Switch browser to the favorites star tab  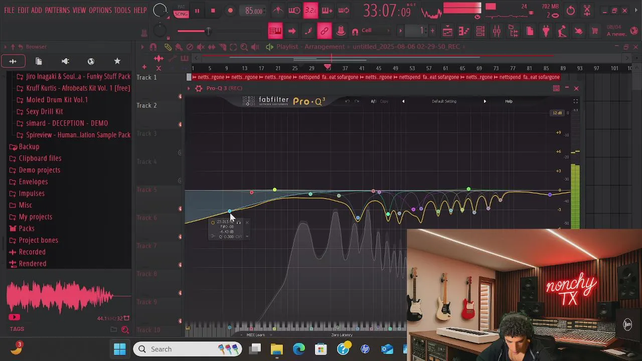click(117, 61)
